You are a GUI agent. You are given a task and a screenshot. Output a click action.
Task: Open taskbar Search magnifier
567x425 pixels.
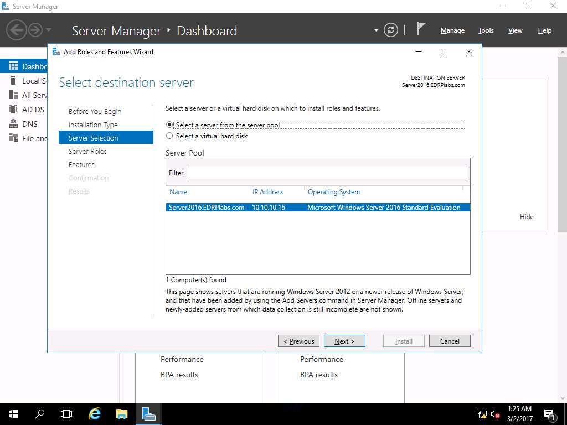[x=40, y=414]
